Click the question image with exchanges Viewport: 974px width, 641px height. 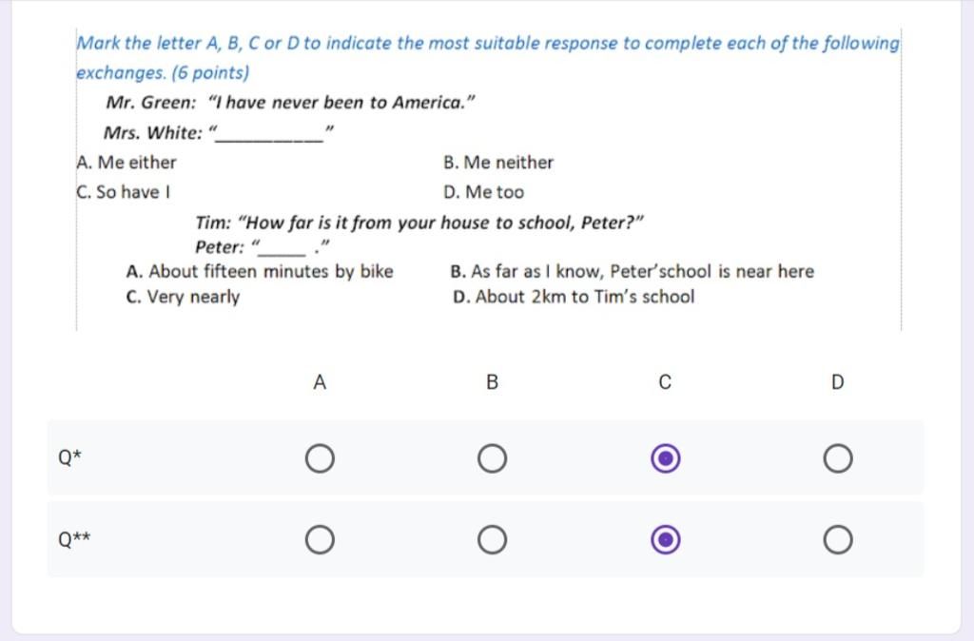click(489, 179)
